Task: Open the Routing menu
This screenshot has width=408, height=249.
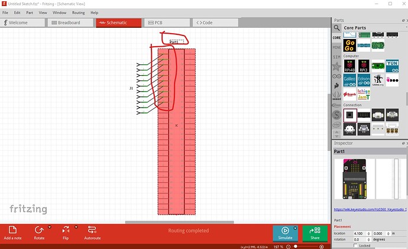Action: click(x=78, y=12)
